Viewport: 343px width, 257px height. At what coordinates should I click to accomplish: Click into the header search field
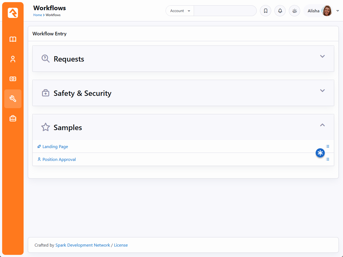click(x=225, y=11)
